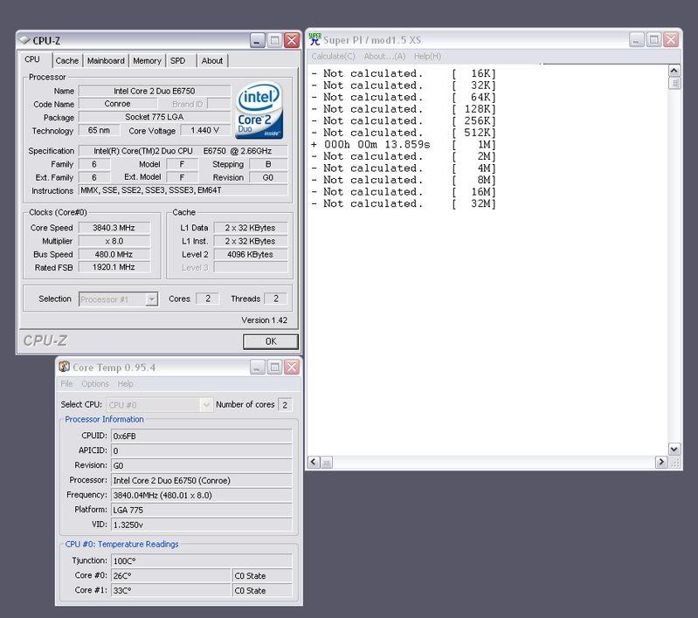The width and height of the screenshot is (698, 618).
Task: Click Super PI horizontal scrollbar right arrow
Action: [661, 463]
